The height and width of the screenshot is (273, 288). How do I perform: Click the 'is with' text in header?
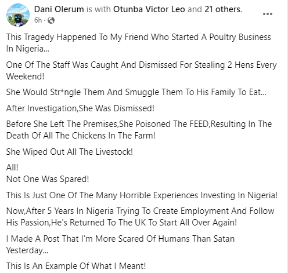pyautogui.click(x=99, y=9)
